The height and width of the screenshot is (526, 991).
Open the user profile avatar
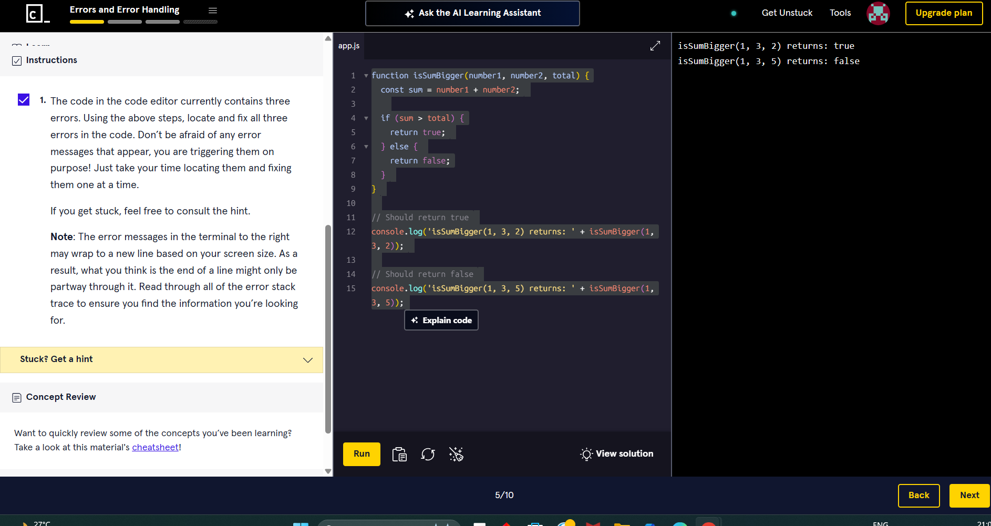[878, 13]
